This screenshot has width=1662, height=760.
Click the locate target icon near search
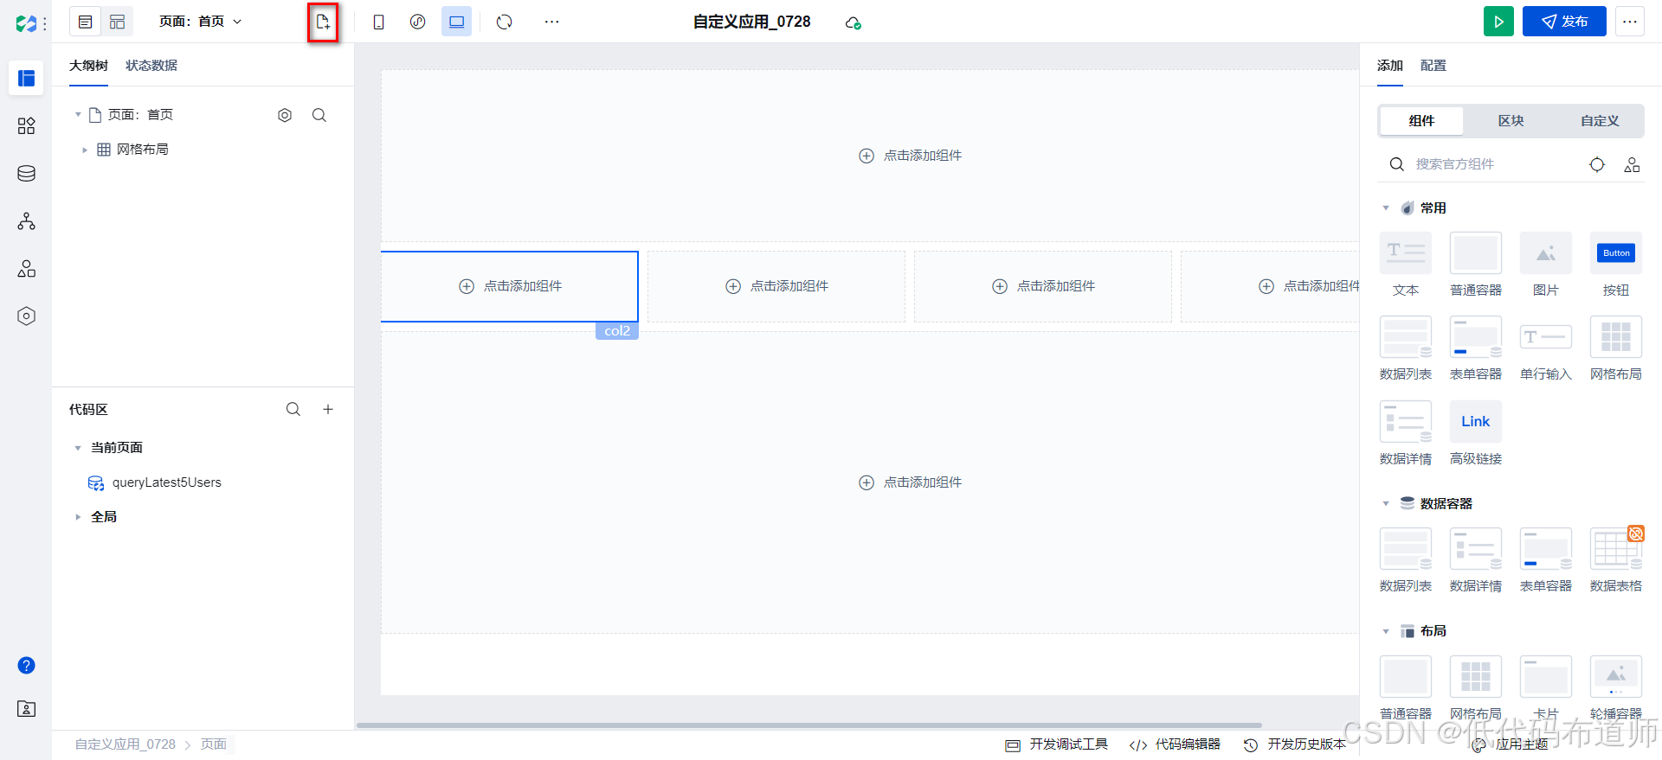(1597, 164)
